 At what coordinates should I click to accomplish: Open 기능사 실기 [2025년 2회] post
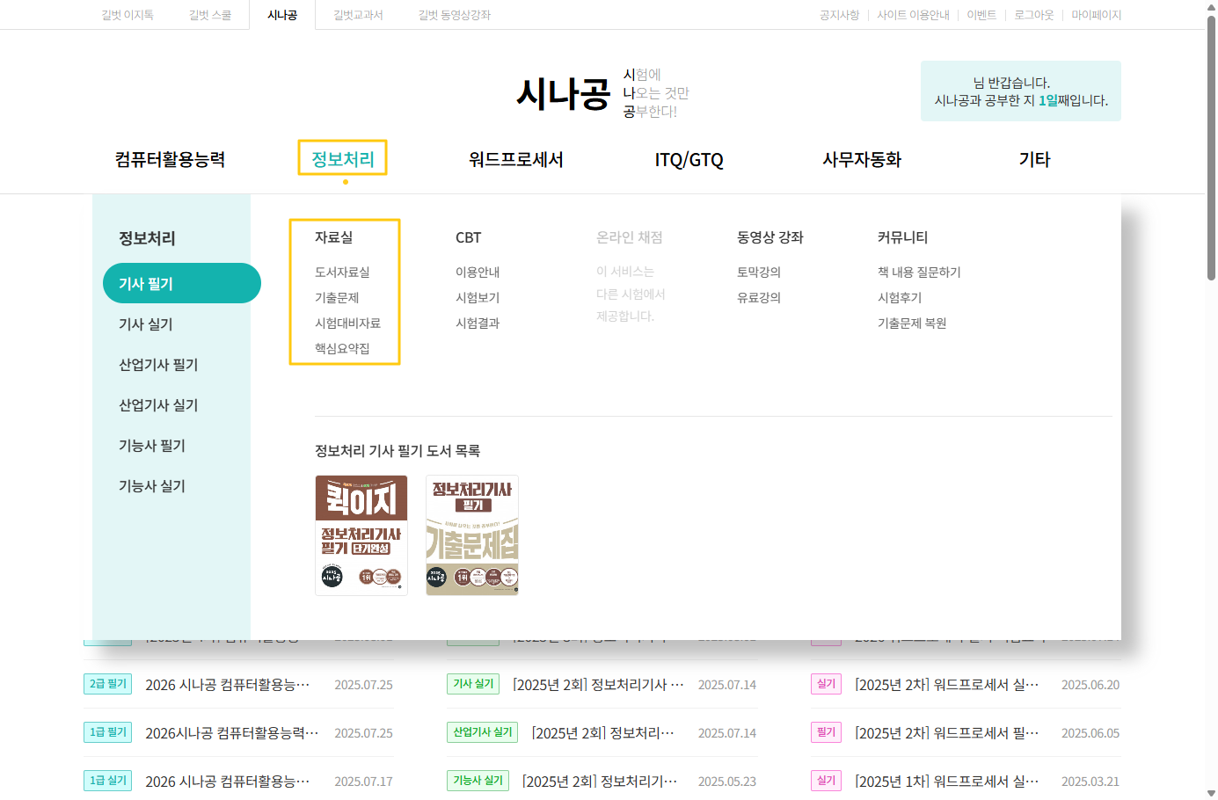pyautogui.click(x=600, y=782)
